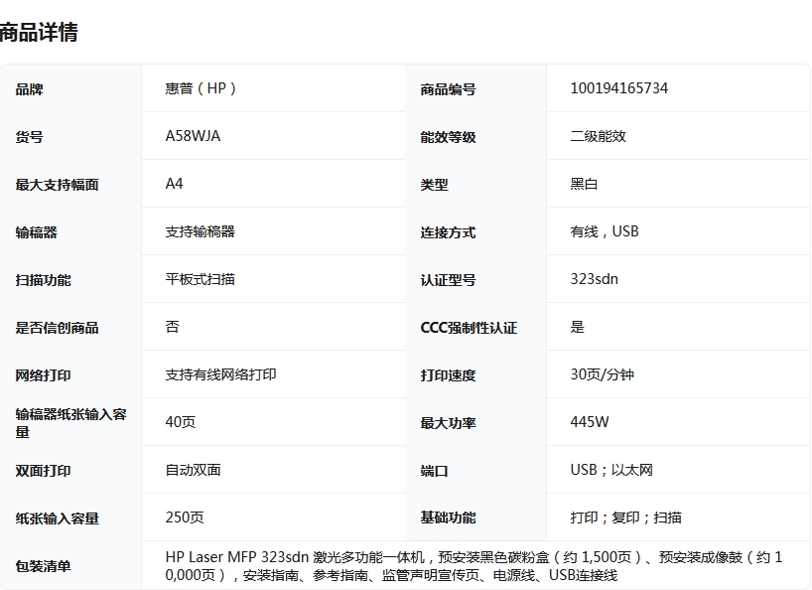Click the value 支持有线网络打印
This screenshot has width=812, height=590.
point(220,374)
